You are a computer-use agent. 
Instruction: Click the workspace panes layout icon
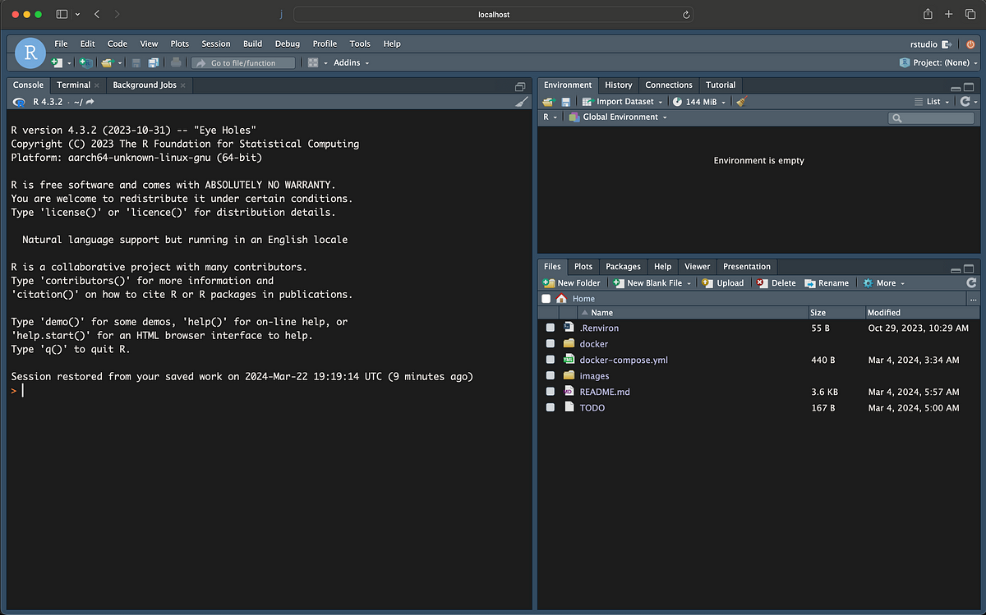click(x=313, y=62)
